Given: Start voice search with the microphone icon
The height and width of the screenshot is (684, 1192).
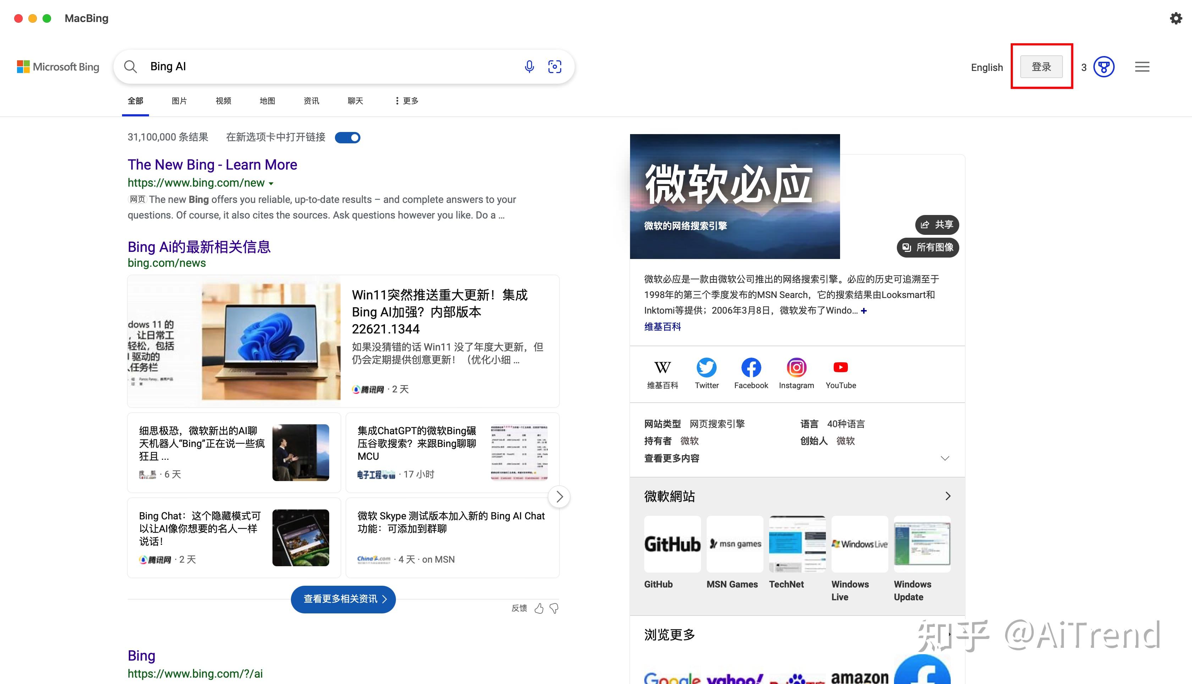Looking at the screenshot, I should (x=529, y=66).
